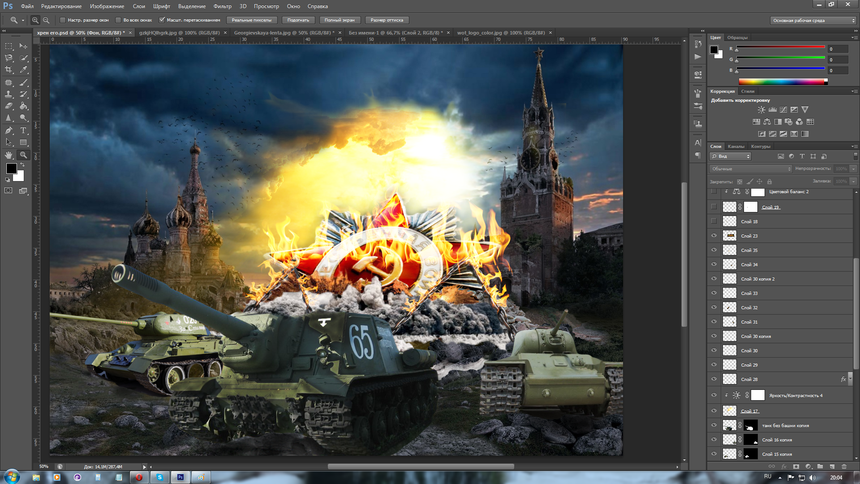Add a Brightness/Contrast adjustment from Correction panel
Viewport: 860px width, 484px height.
click(761, 109)
